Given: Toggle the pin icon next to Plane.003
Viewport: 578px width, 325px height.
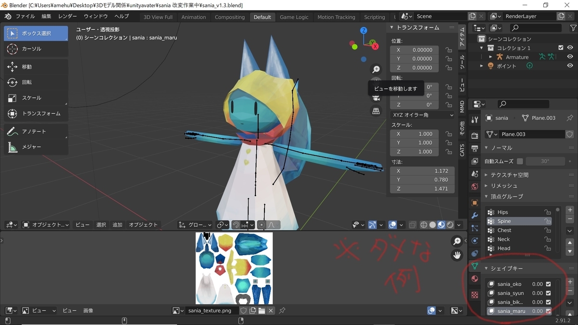Looking at the screenshot, I should (x=570, y=118).
